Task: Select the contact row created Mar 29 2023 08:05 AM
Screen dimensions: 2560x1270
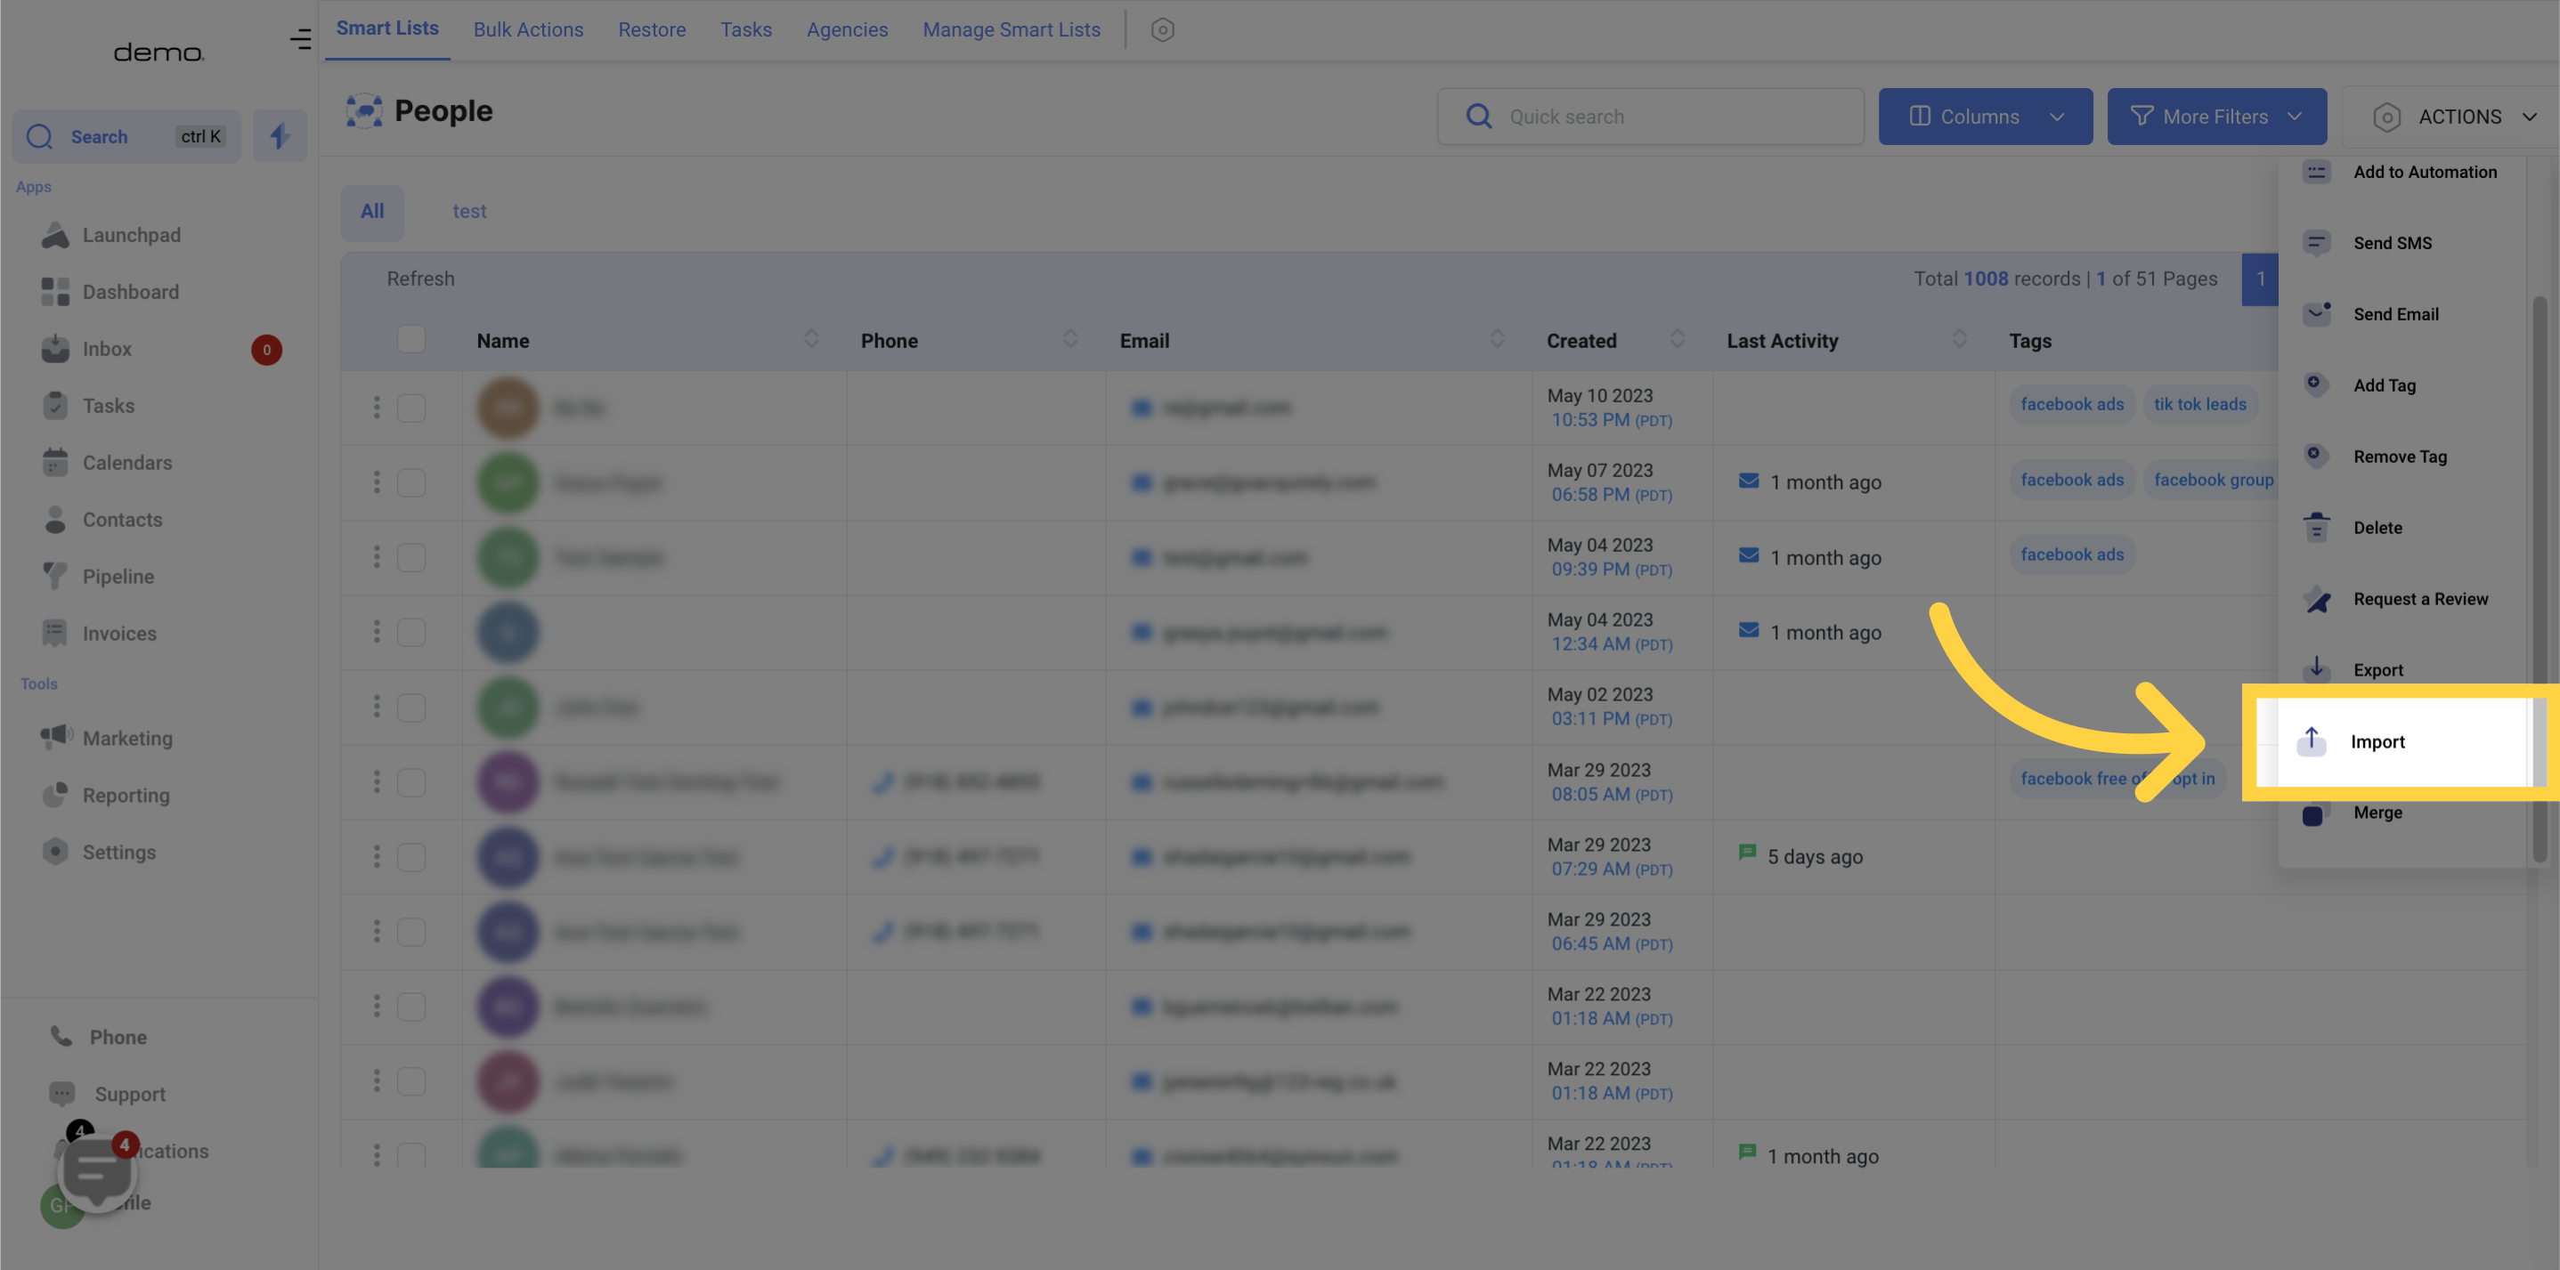Action: (411, 782)
